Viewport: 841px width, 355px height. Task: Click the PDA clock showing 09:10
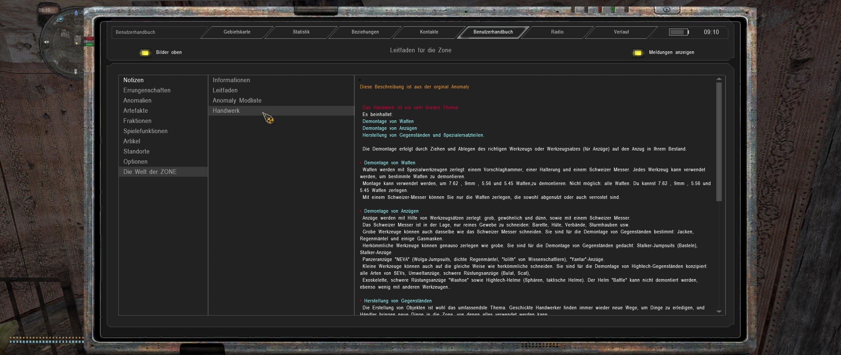click(711, 32)
